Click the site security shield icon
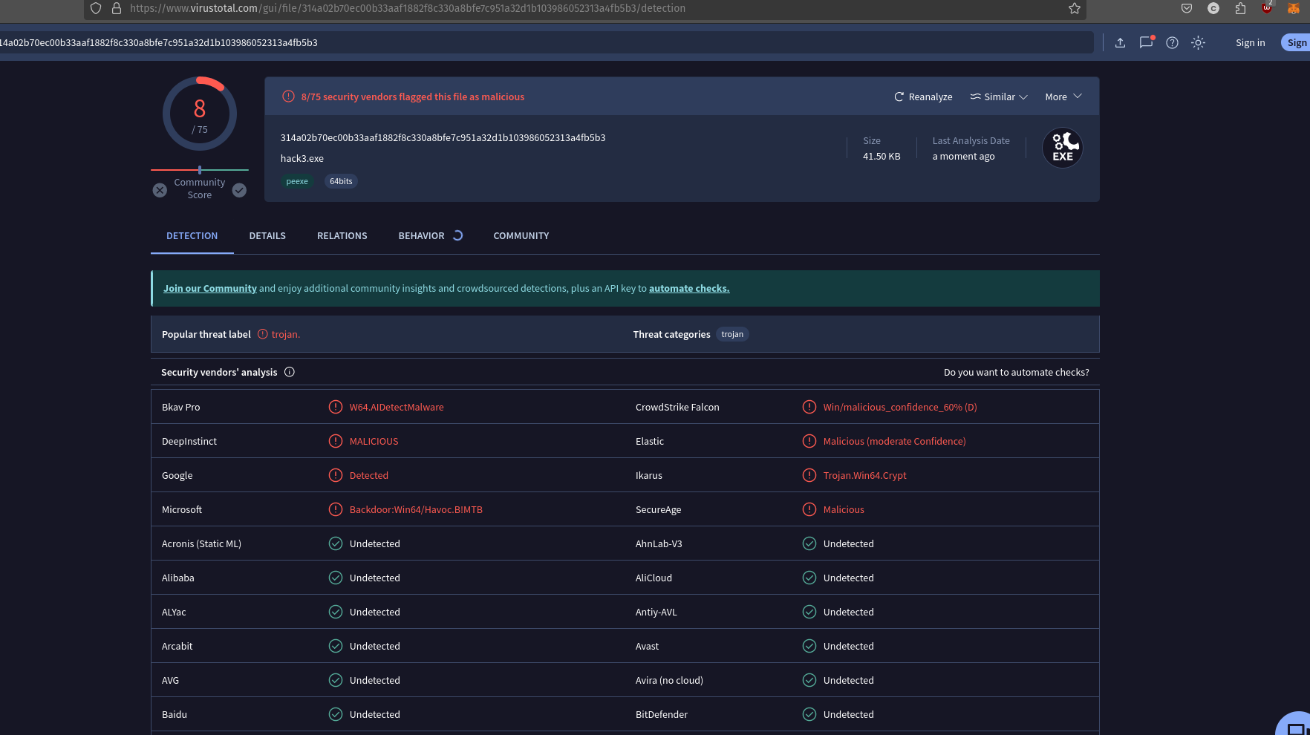Screen dimensions: 1310x735 (96, 8)
